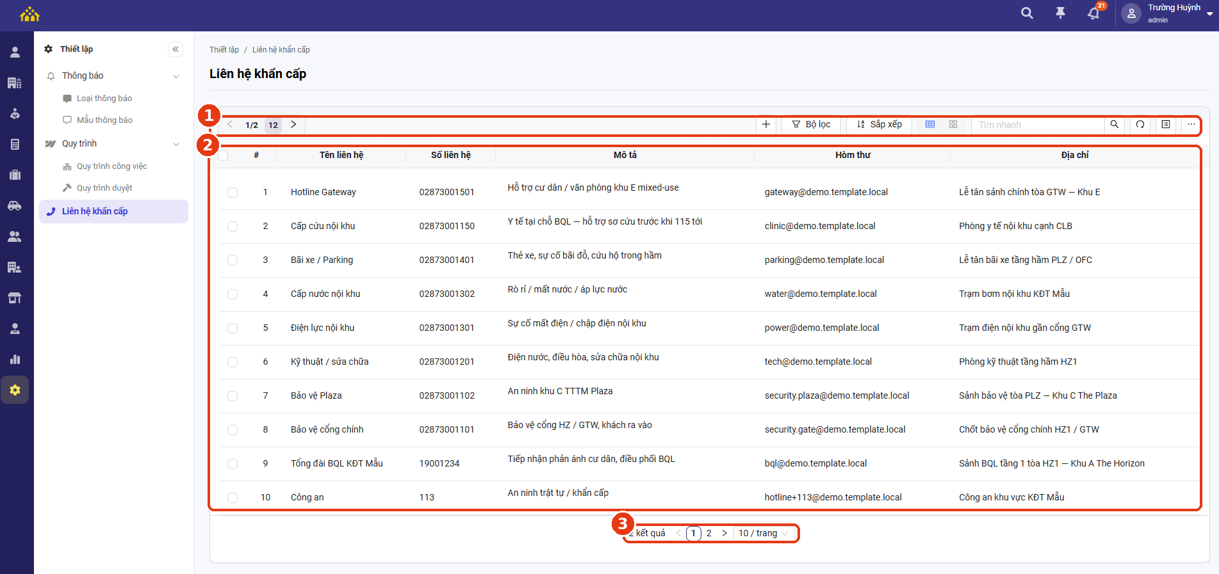
Task: Collapse the Quy trình menu group
Action: pyautogui.click(x=176, y=144)
